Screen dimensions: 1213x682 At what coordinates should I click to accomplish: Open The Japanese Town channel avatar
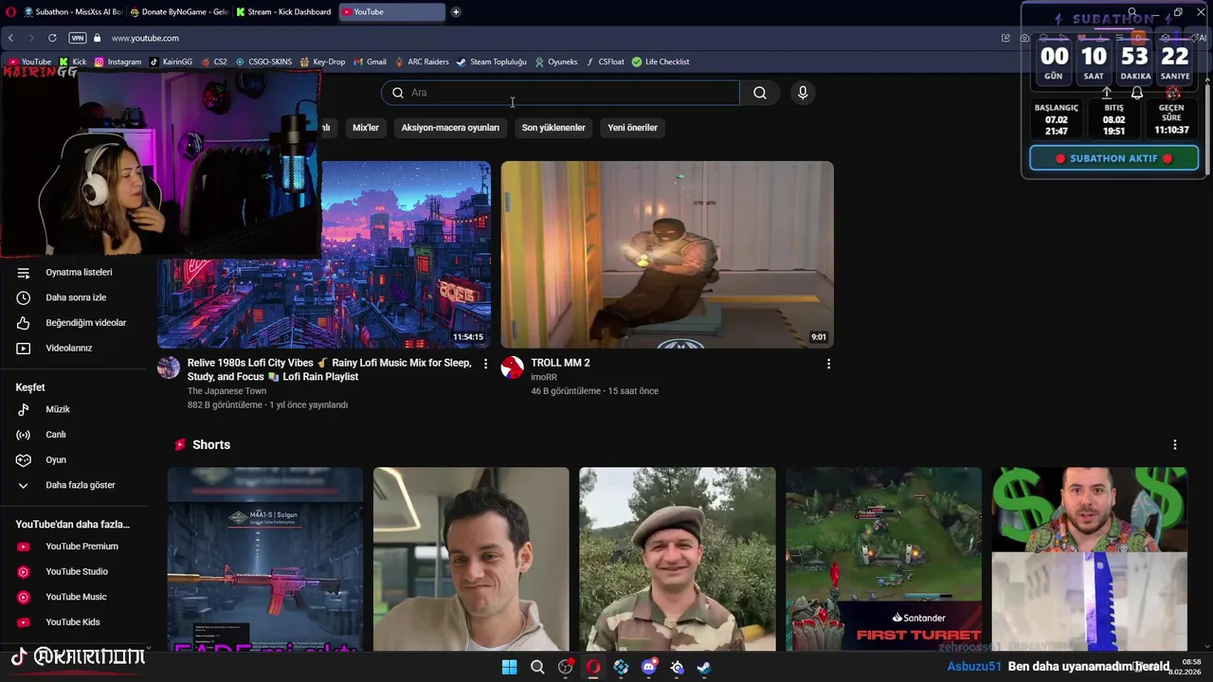(x=169, y=368)
